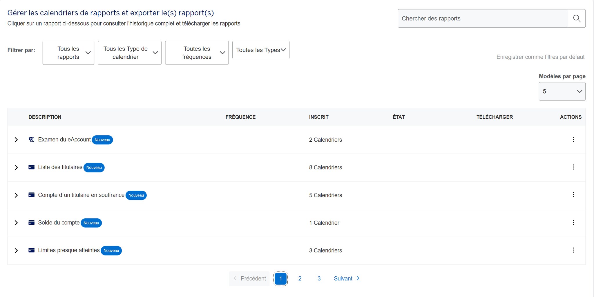Click the Examen du eAccount report icon
The image size is (594, 297).
32,140
